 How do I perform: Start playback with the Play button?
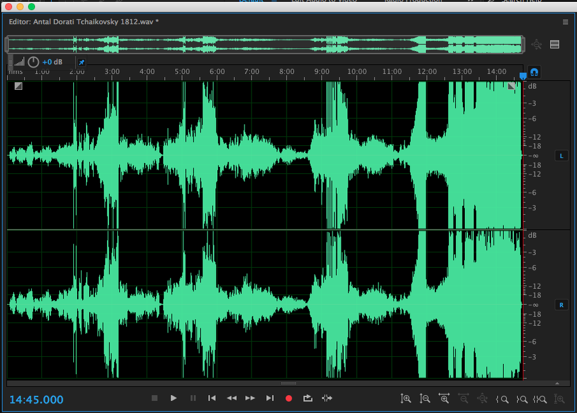point(174,398)
